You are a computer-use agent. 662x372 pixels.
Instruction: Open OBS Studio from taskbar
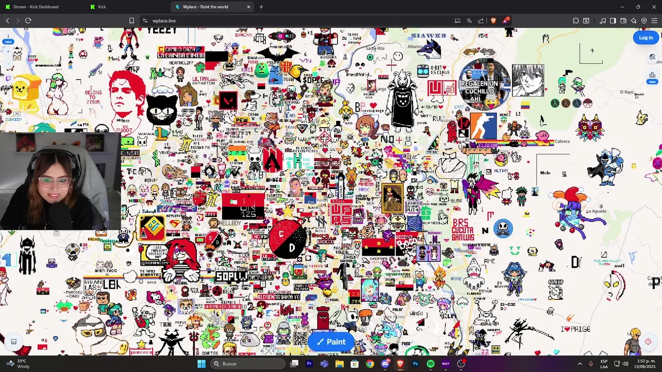click(x=461, y=364)
